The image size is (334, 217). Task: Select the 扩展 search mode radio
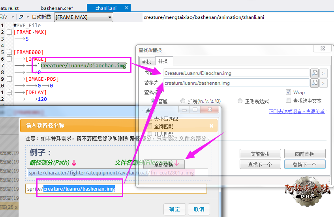[183, 101]
